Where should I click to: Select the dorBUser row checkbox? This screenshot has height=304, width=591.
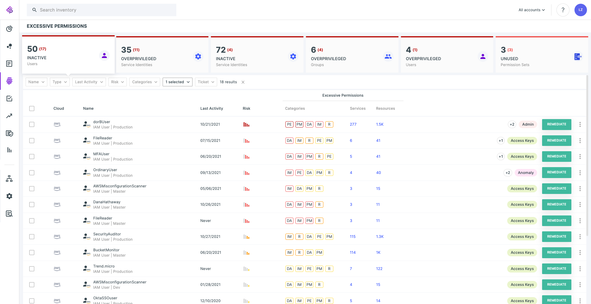[32, 124]
